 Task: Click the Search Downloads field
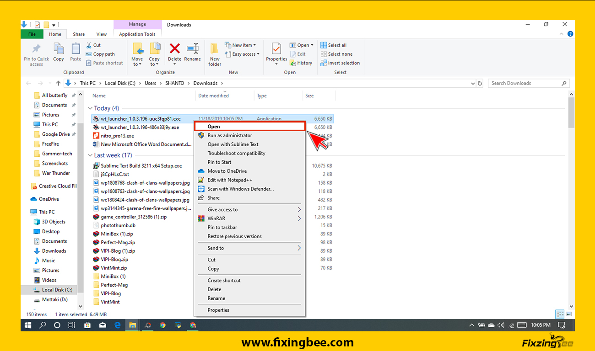point(525,83)
